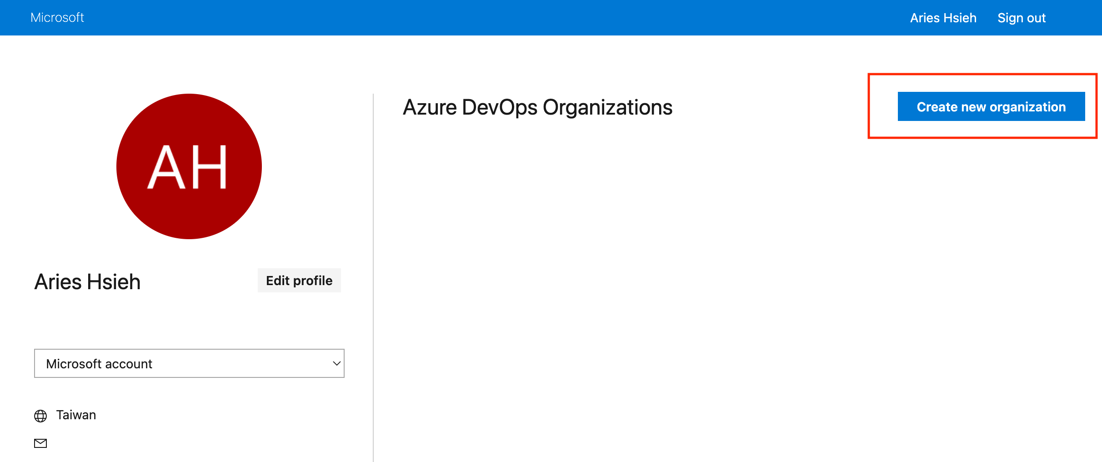1102x462 pixels.
Task: Click the globe icon beside Taiwan
Action: pos(40,416)
